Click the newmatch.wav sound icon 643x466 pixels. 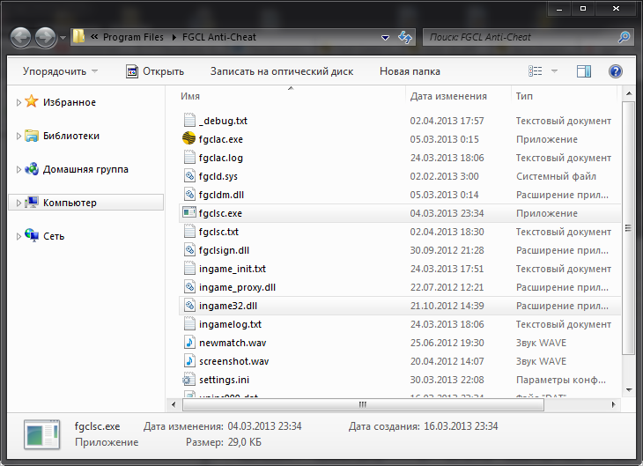click(x=189, y=342)
